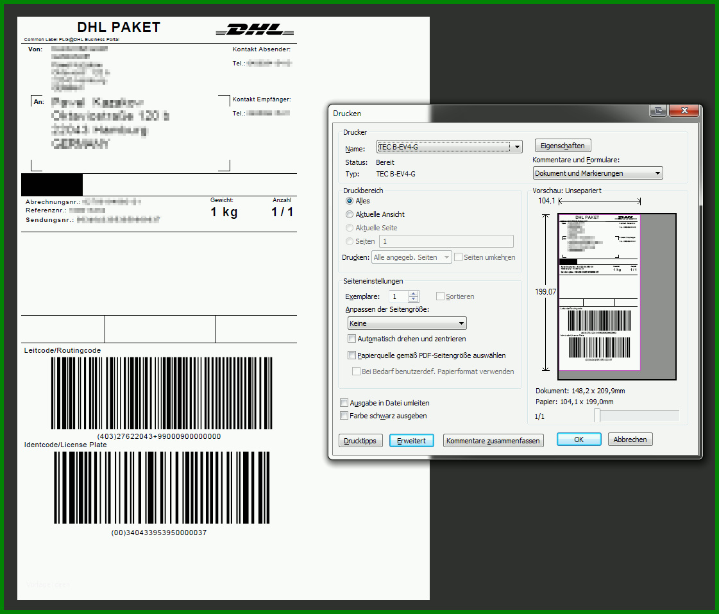Click the Leitcode/Routingcode barcode
Image resolution: width=719 pixels, height=614 pixels.
pos(162,393)
